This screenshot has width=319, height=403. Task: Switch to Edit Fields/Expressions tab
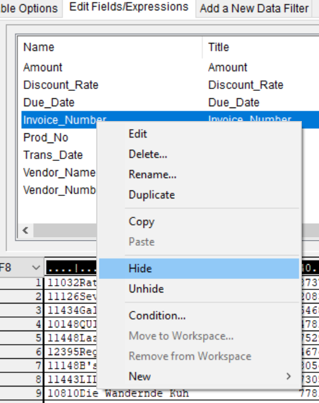129,7
